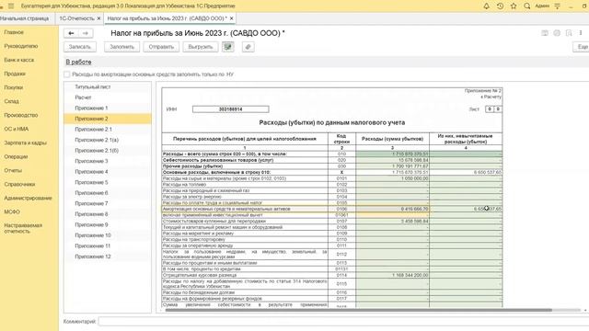Open Настраиваемая отчетность section
The height and width of the screenshot is (331, 589).
23,229
